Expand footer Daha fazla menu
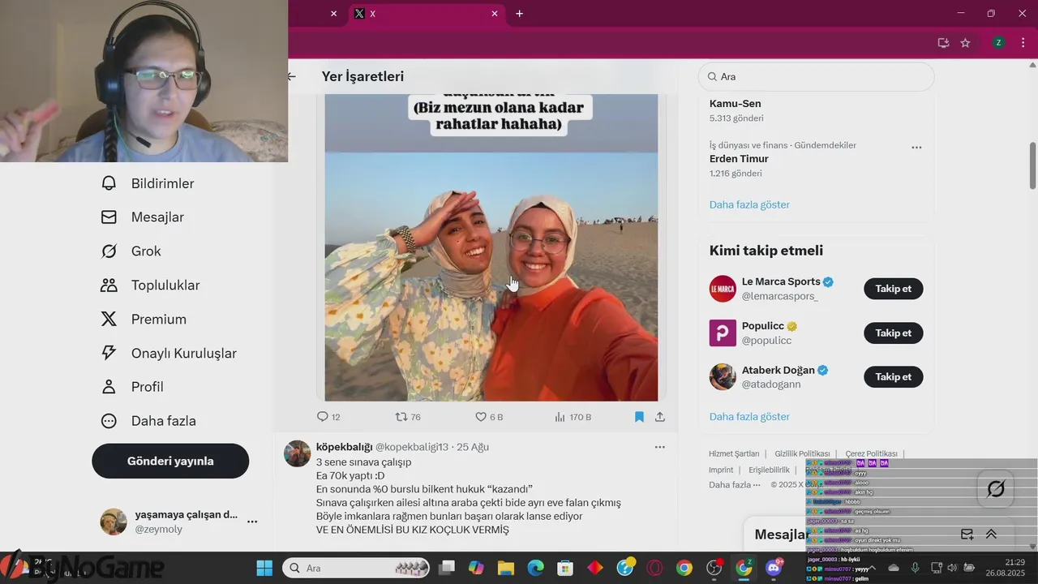Viewport: 1038px width, 584px height. point(735,484)
